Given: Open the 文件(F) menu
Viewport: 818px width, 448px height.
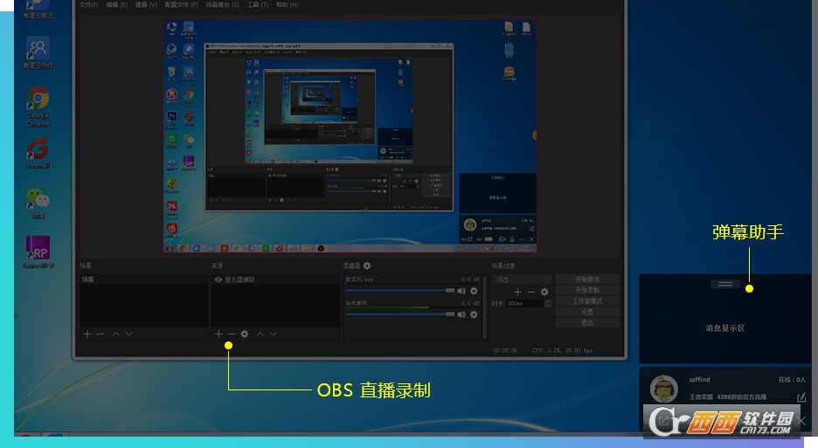Looking at the screenshot, I should click(x=89, y=5).
